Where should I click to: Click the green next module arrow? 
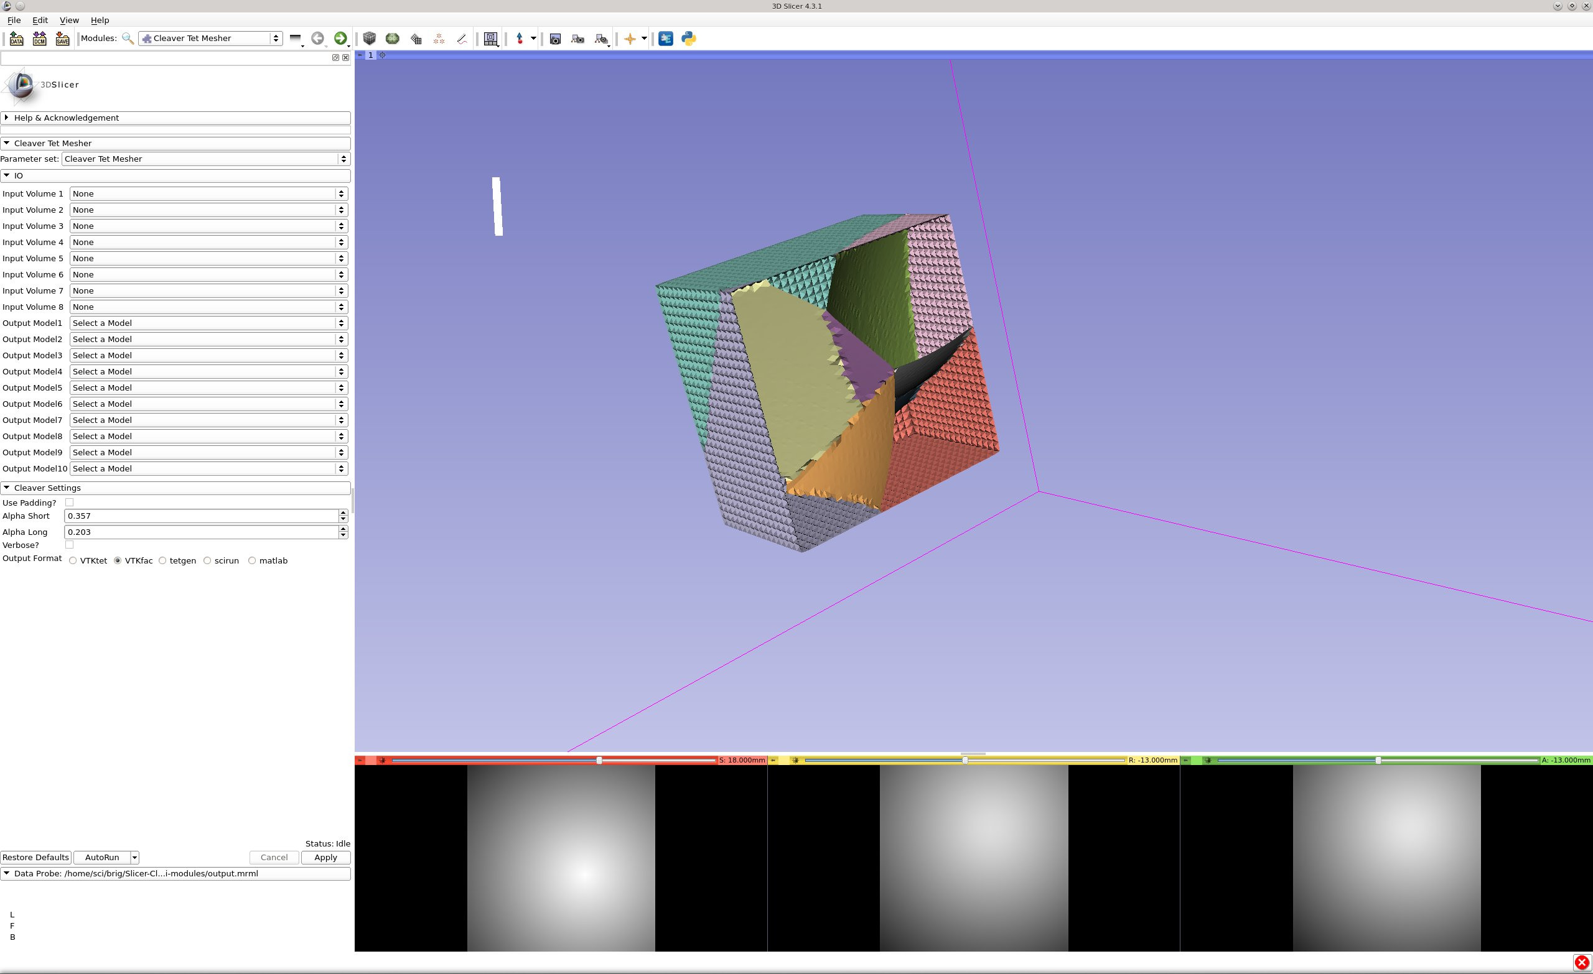pos(340,39)
